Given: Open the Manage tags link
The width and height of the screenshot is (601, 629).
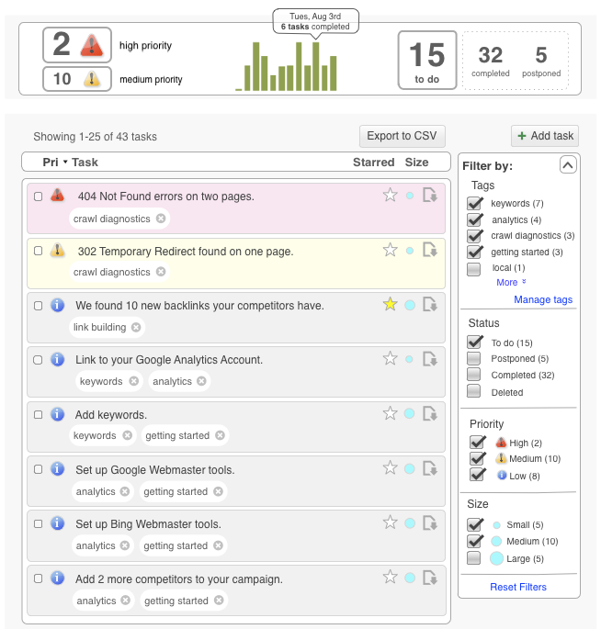Looking at the screenshot, I should click(x=543, y=299).
